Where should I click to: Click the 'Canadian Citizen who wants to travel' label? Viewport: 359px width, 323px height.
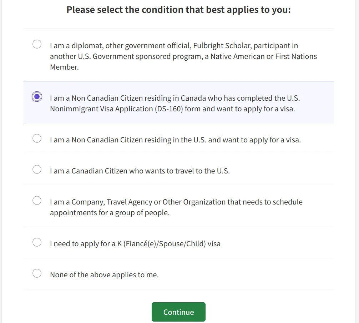(x=140, y=171)
